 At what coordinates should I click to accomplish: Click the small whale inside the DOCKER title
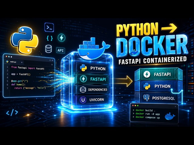coord(135,52)
